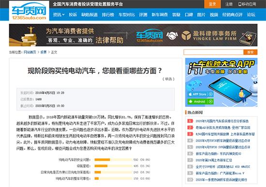The height and width of the screenshot is (187, 266).
Task: Click the 2020年5月25日 deadline text
Action: click(x=50, y=106)
